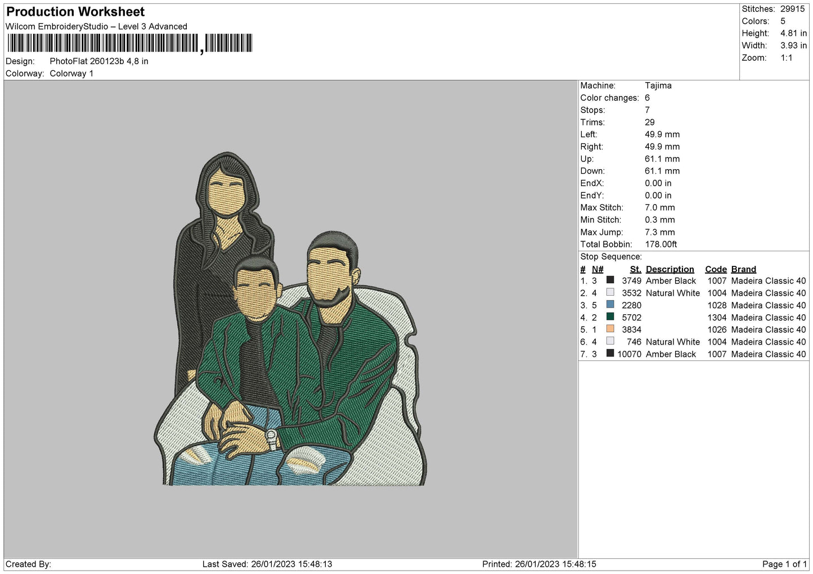813x574 pixels.
Task: Click the embroidered family design preview
Action: [x=290, y=319]
